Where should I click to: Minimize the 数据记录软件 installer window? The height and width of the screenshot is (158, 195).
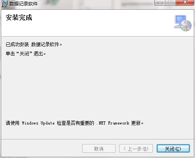160,2
